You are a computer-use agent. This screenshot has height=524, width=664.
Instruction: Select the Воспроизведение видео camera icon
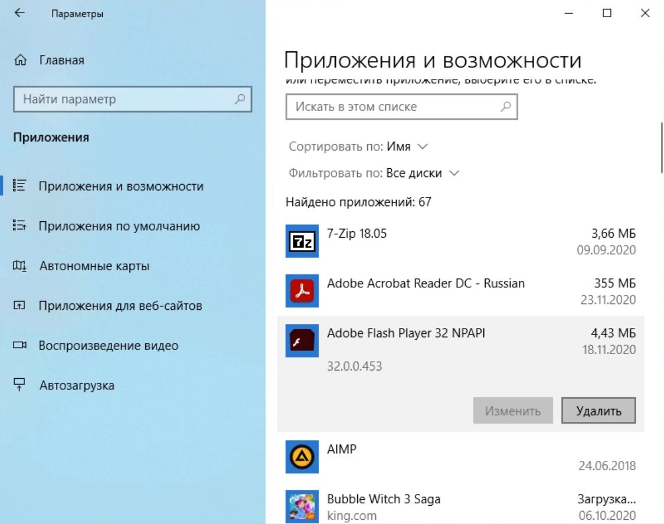point(19,345)
